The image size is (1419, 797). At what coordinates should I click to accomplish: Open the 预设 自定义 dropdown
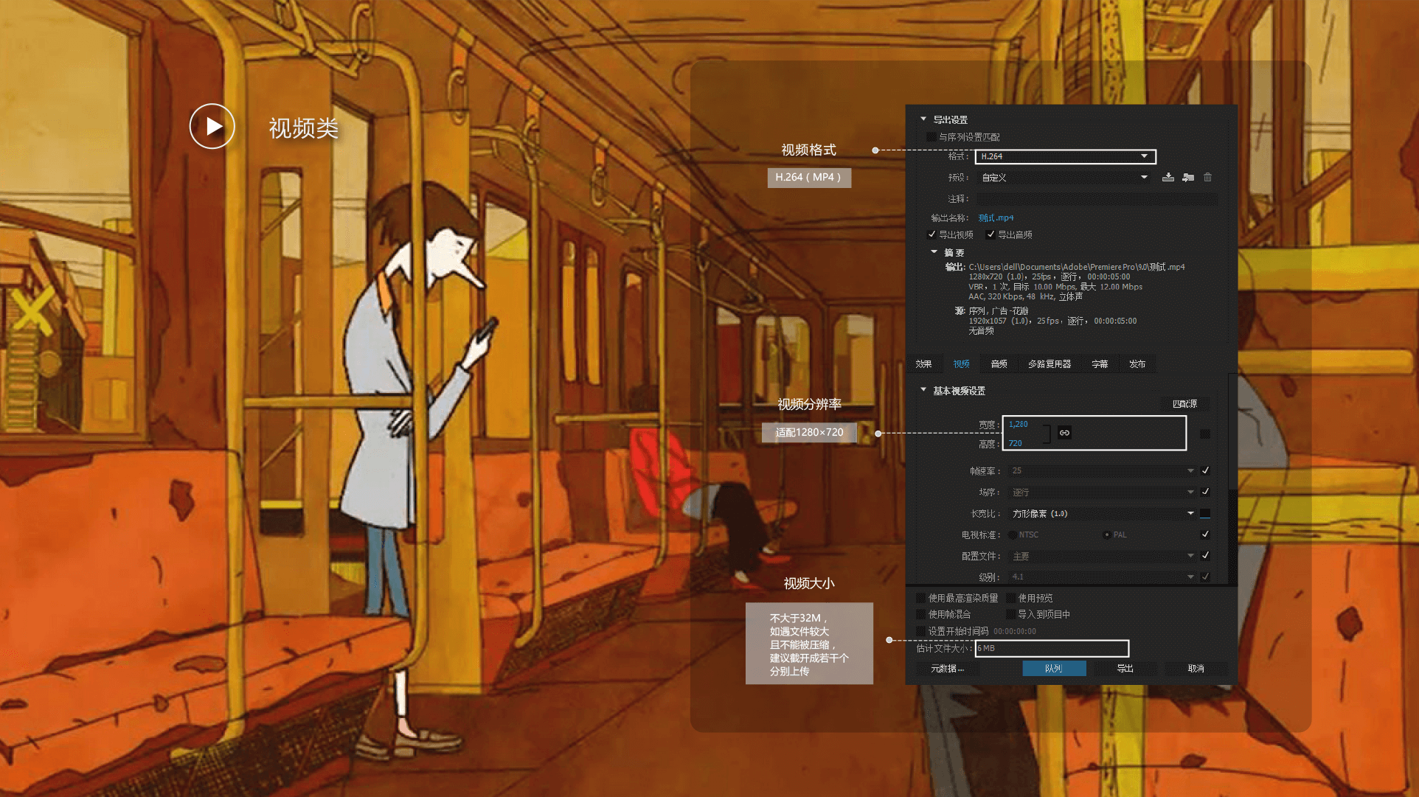point(1065,178)
